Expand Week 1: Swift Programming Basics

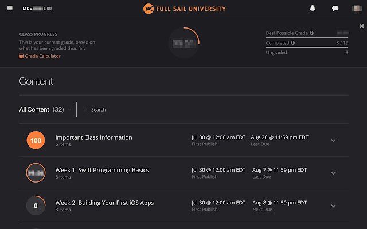point(333,173)
